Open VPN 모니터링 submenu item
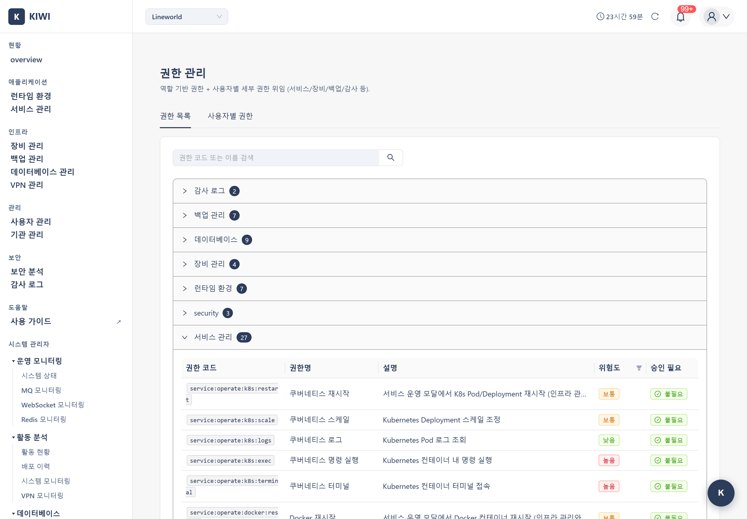This screenshot has width=747, height=519. click(x=42, y=496)
